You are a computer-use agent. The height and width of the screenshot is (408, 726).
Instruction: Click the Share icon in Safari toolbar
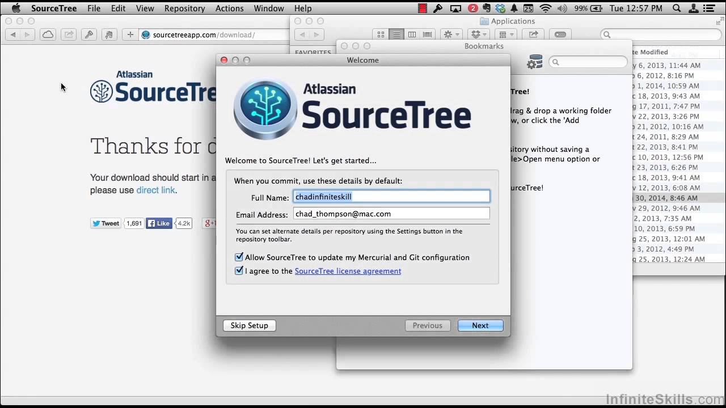coord(69,35)
